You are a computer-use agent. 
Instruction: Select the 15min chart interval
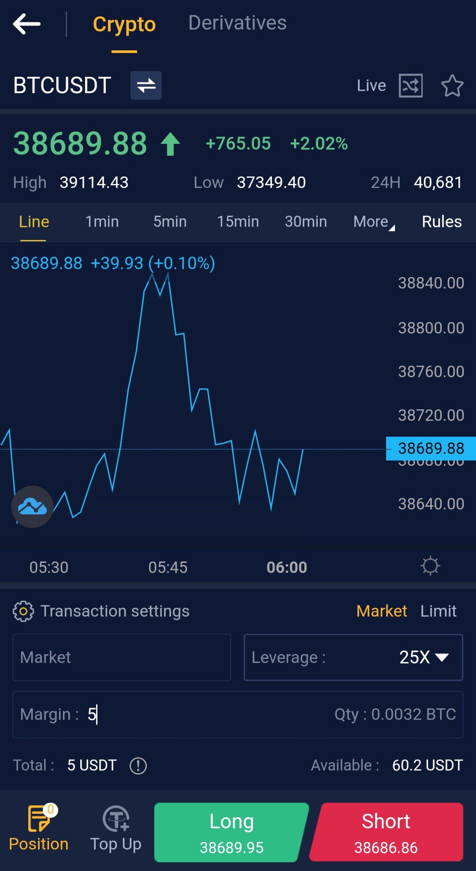pos(238,221)
